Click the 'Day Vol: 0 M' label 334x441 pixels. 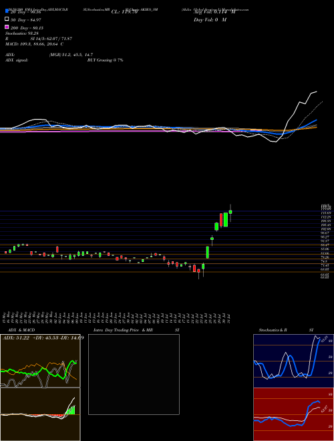pyautogui.click(x=210, y=19)
